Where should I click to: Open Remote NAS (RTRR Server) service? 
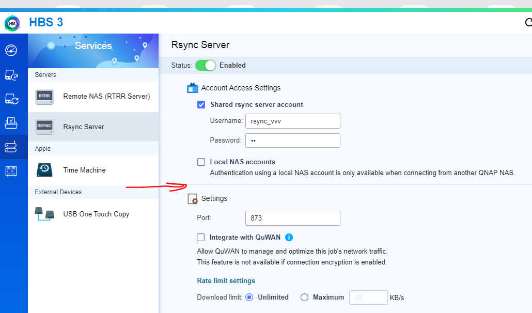pos(93,97)
